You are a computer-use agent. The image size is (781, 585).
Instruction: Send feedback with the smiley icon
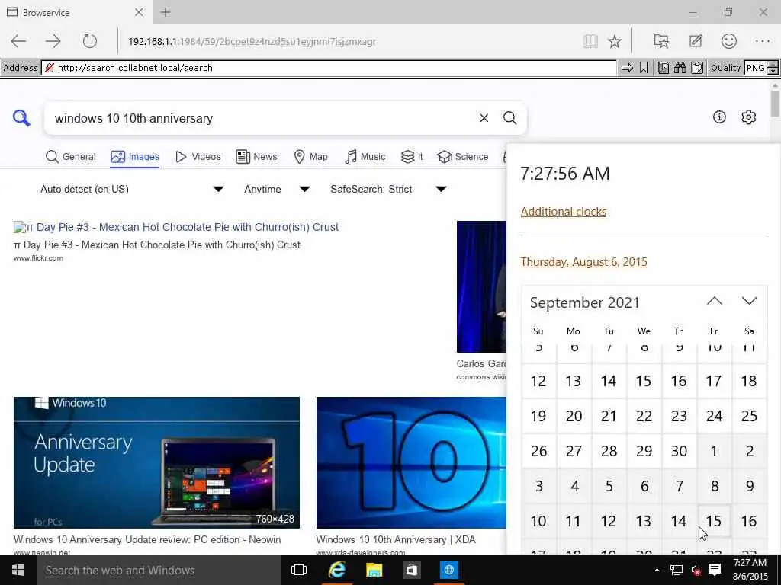(728, 41)
